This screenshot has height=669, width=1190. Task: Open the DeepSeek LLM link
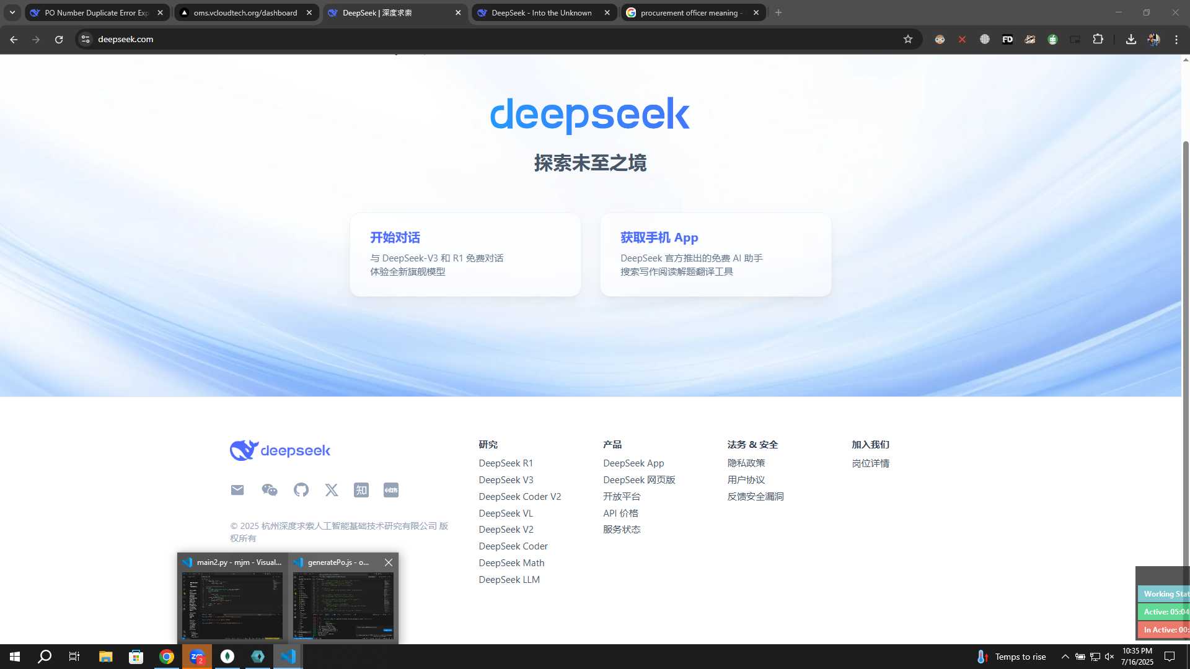(x=509, y=580)
